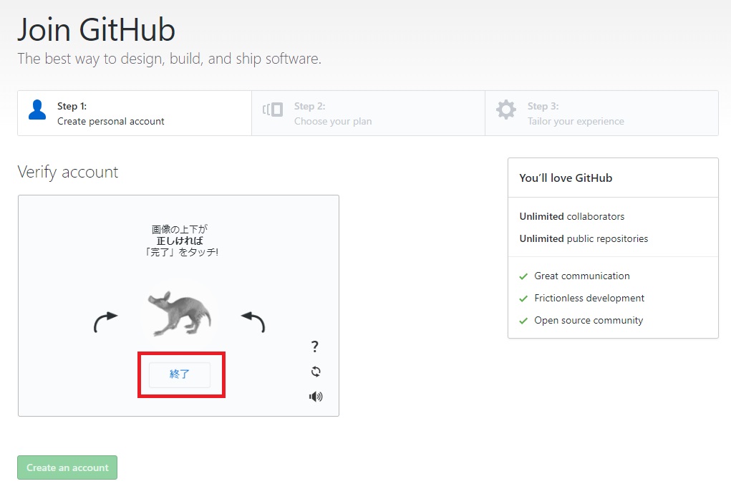This screenshot has width=731, height=499.
Task: Select Step 1 Create personal account tab
Action: coord(135,113)
